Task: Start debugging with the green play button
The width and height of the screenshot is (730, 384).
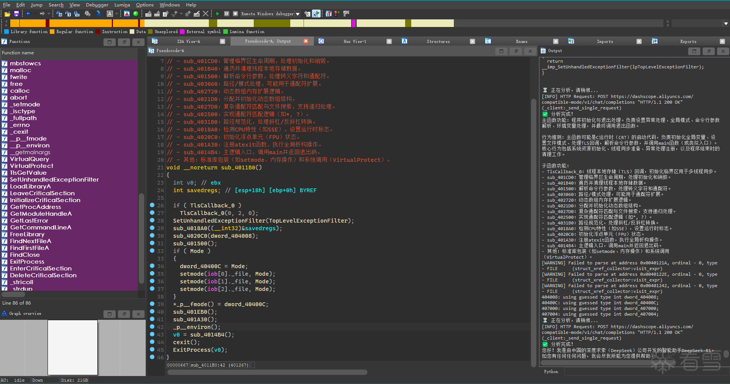Action: coord(218,14)
